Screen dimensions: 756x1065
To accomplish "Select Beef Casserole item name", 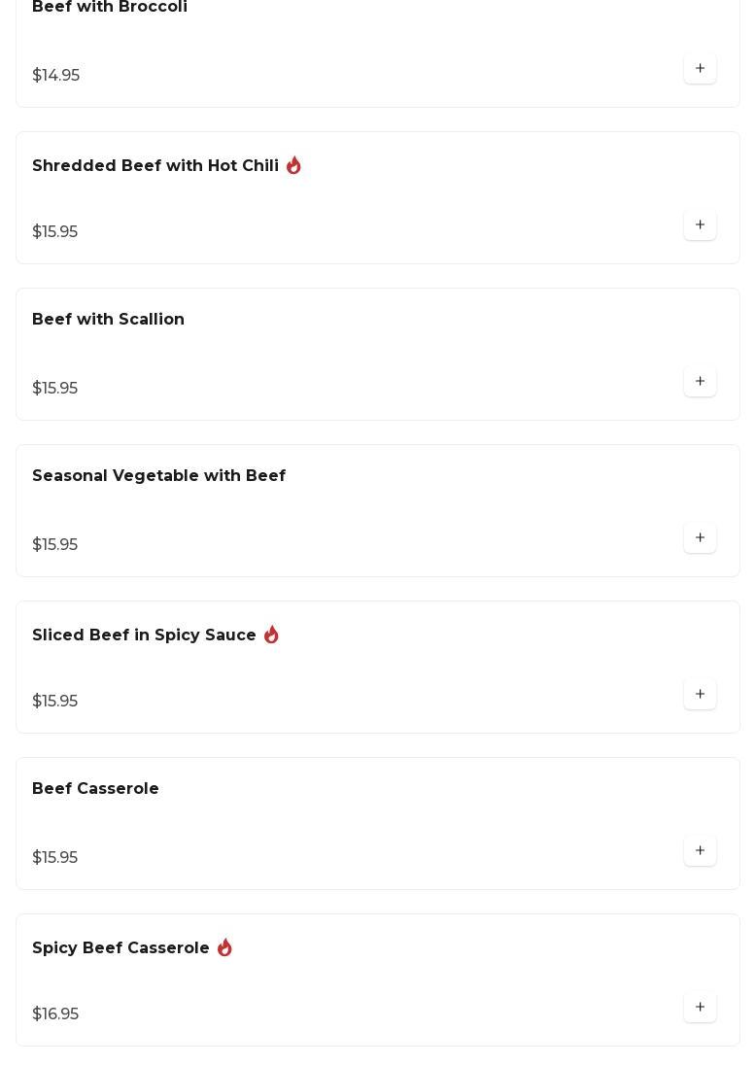I will (95, 789).
